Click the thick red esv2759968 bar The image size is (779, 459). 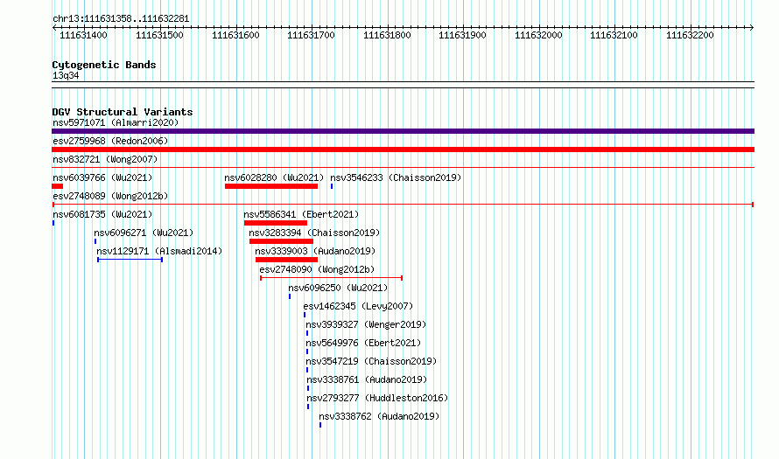click(403, 150)
